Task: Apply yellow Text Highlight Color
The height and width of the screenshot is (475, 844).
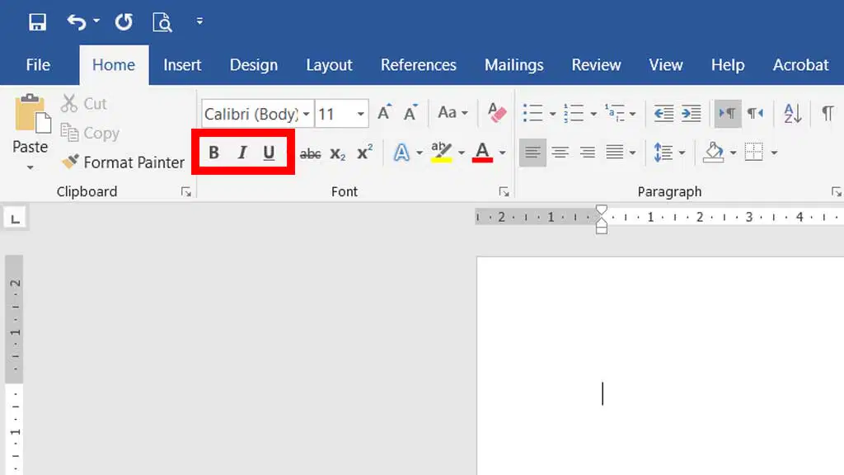Action: point(442,153)
